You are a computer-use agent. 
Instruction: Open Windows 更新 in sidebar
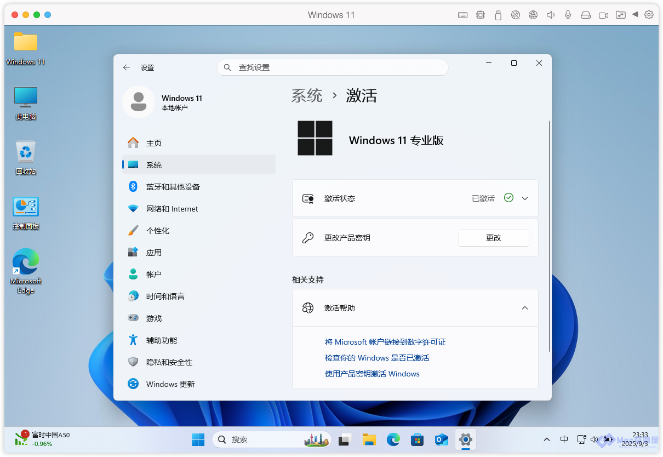tap(198, 384)
